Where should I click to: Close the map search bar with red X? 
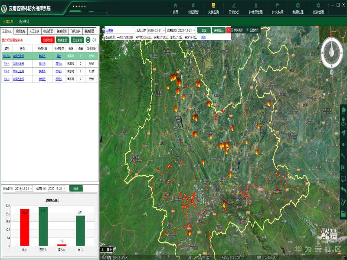point(229,30)
